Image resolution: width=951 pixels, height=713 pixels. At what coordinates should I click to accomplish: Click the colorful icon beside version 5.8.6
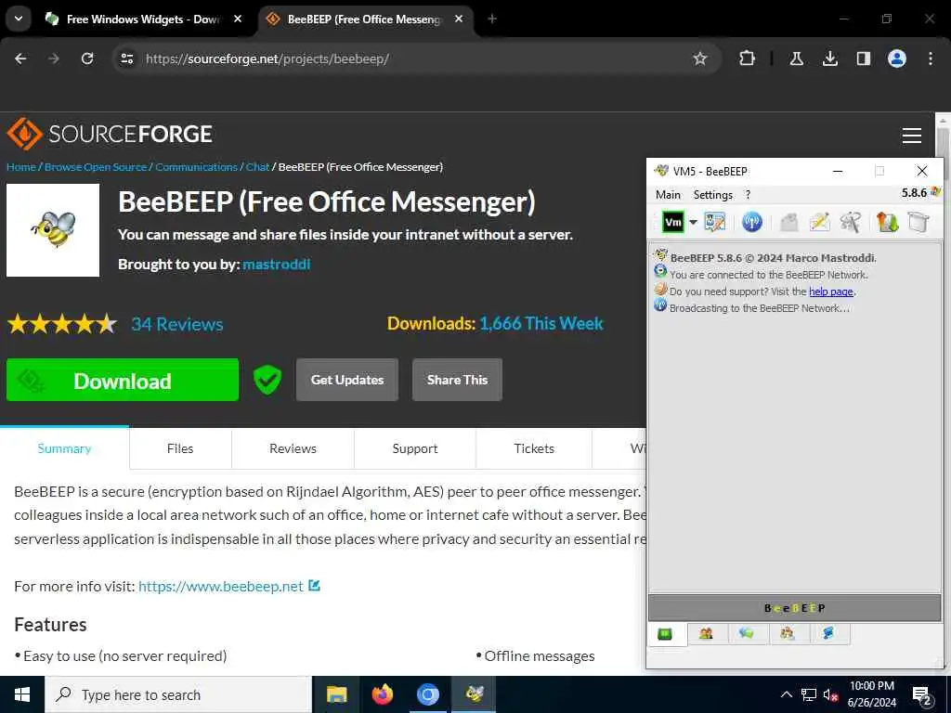936,192
